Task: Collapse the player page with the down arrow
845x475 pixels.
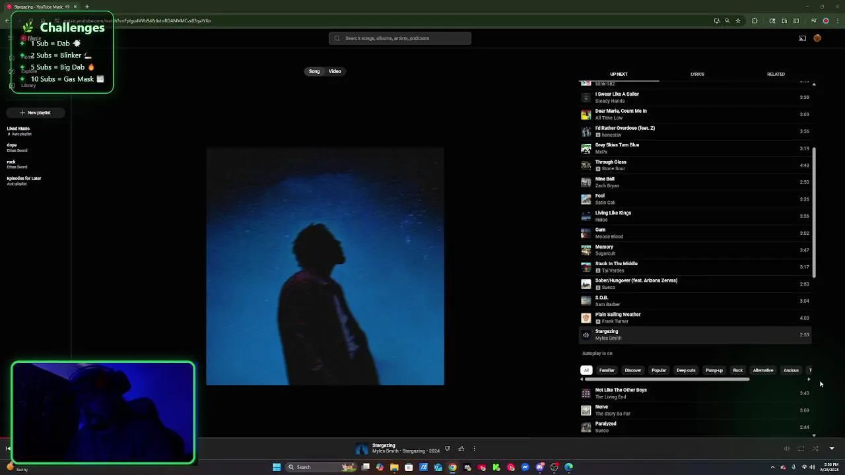Action: (x=832, y=449)
